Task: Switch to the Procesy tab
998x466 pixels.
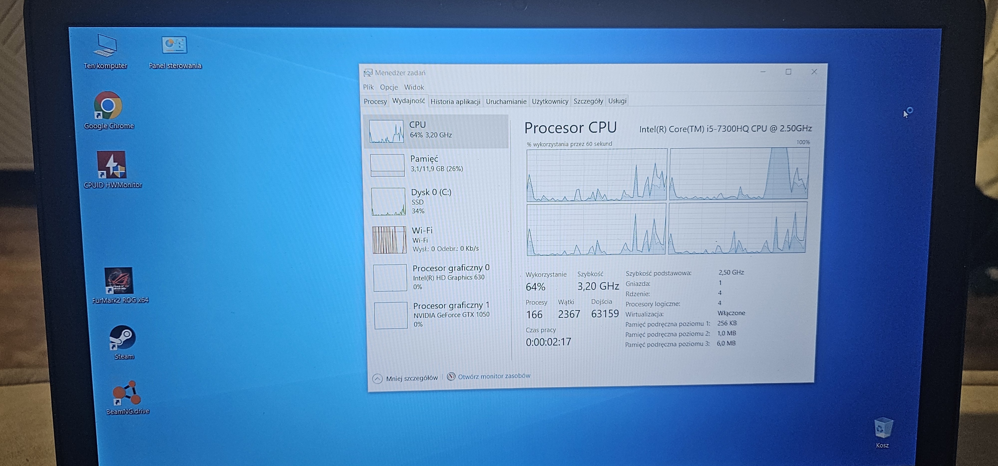Action: tap(375, 101)
